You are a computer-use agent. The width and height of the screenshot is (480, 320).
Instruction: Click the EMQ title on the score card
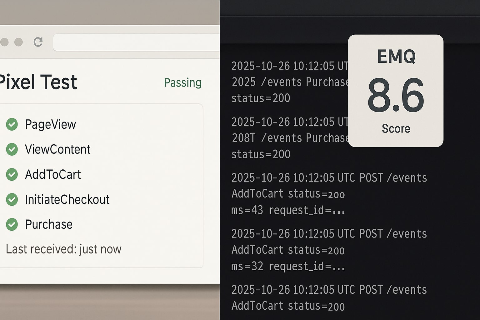(396, 57)
